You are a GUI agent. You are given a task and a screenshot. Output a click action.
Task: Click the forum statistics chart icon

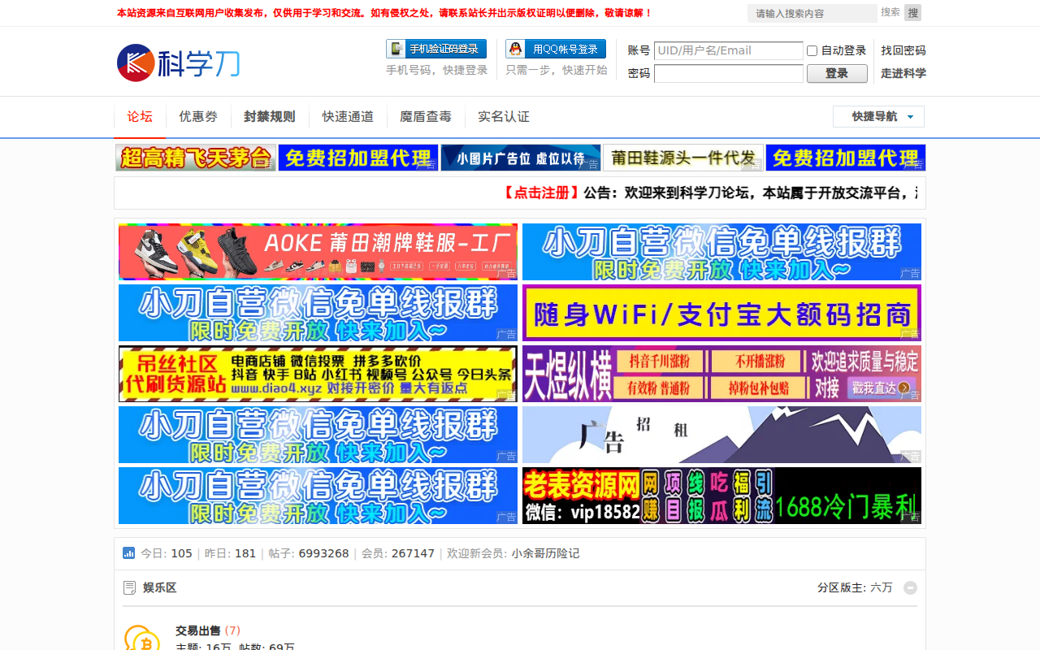128,553
